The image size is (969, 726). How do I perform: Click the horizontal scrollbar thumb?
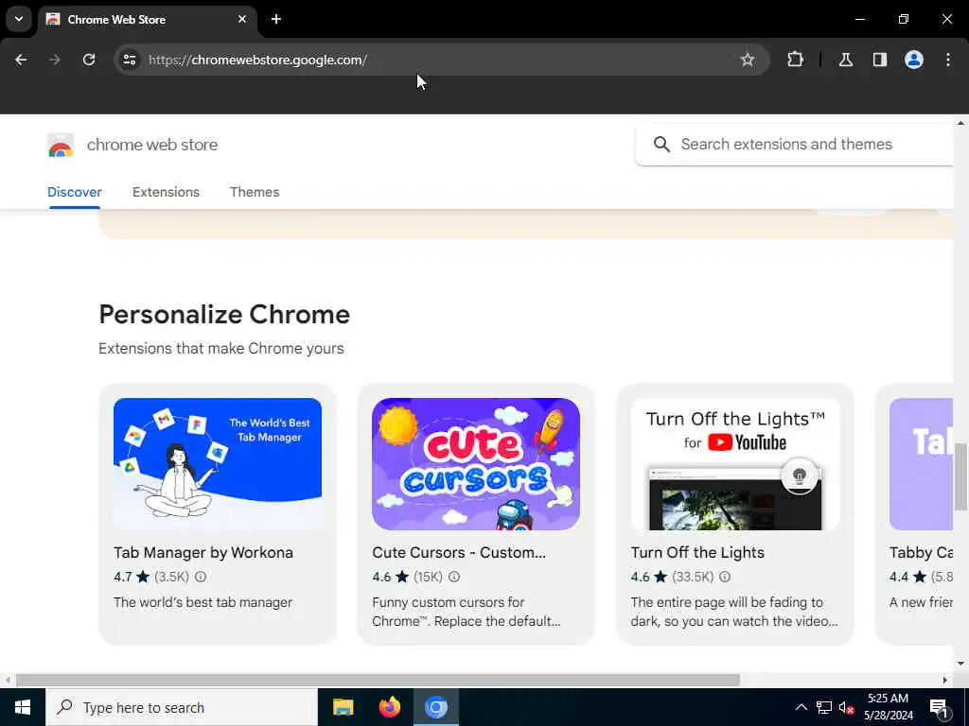coord(378,681)
